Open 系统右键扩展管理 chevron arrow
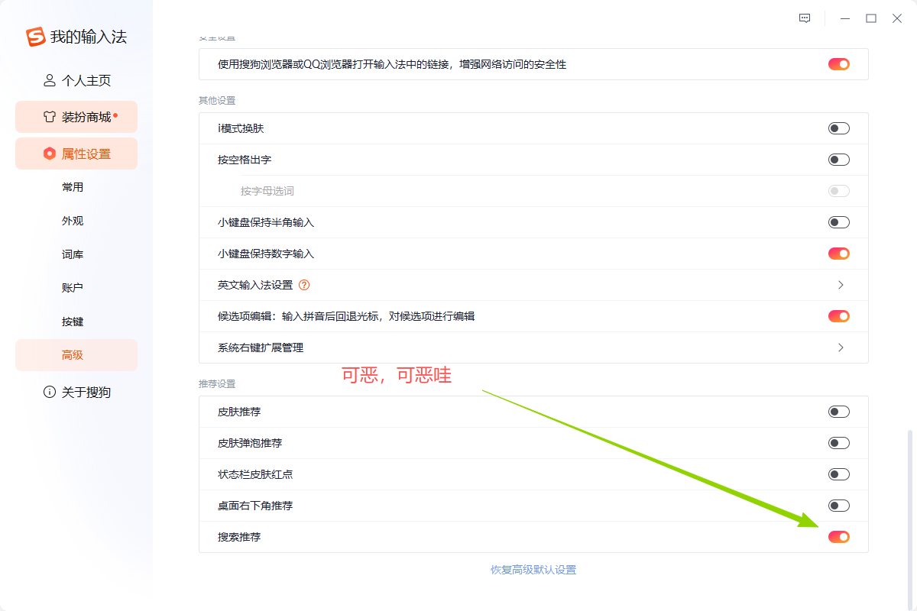This screenshot has width=917, height=611. (841, 348)
